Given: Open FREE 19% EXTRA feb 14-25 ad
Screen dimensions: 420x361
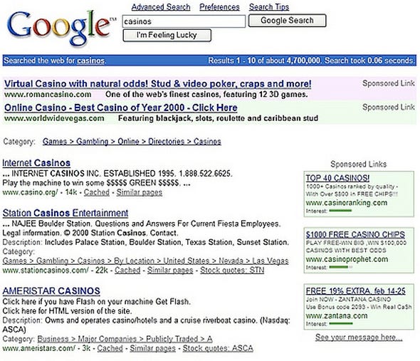Looking at the screenshot, I should click(x=356, y=291).
